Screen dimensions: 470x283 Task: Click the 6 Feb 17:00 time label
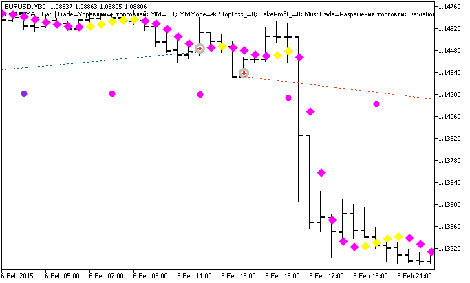pyautogui.click(x=327, y=275)
